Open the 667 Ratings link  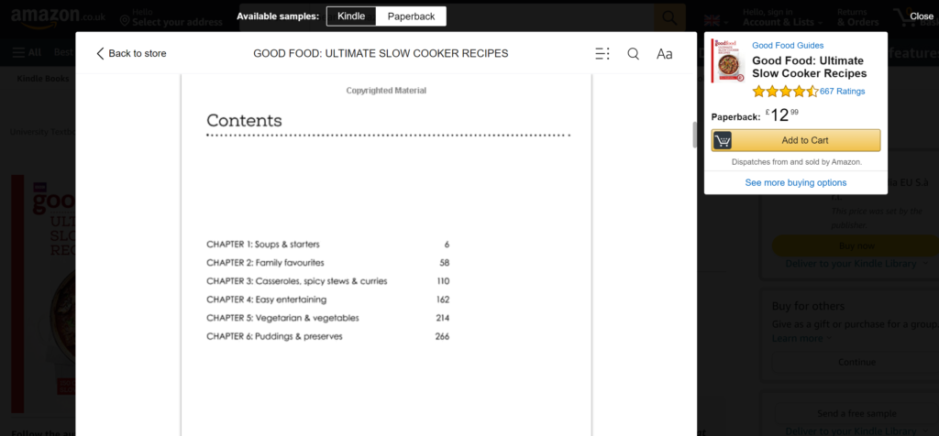pyautogui.click(x=843, y=92)
